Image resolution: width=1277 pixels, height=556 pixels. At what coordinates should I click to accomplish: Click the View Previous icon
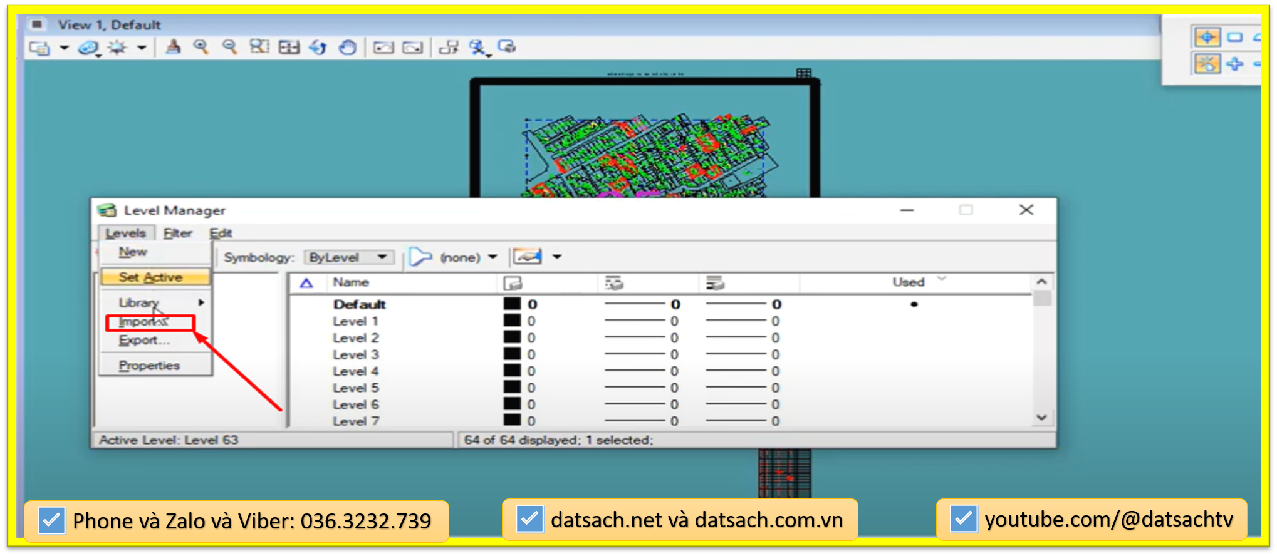383,48
